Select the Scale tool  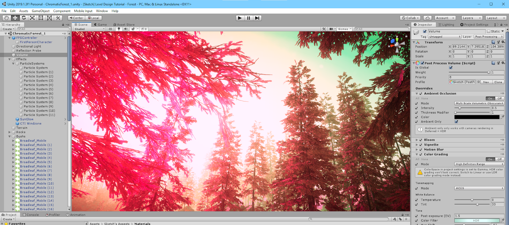click(32, 18)
